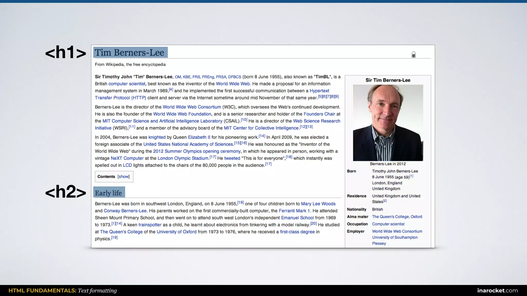This screenshot has width=527, height=296.
Task: Open the NeXT Computer link
Action: click(x=127, y=158)
